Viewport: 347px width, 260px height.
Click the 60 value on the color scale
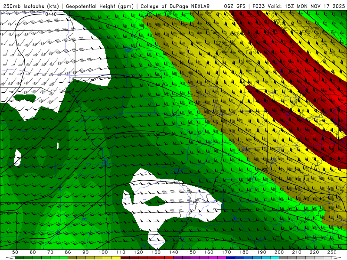point(33,252)
